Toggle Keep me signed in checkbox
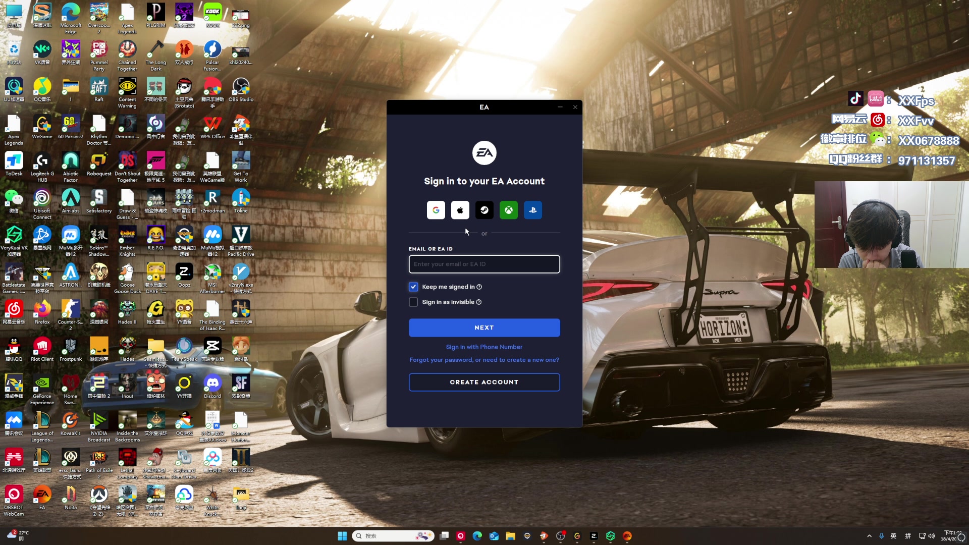The height and width of the screenshot is (545, 969). tap(413, 287)
